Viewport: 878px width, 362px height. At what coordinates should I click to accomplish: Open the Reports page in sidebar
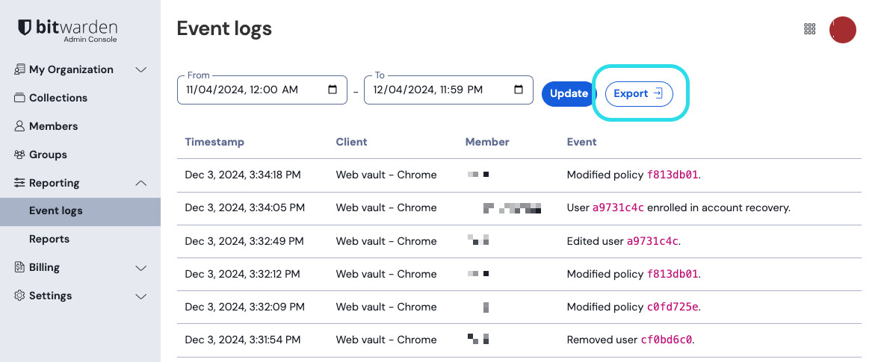[49, 239]
